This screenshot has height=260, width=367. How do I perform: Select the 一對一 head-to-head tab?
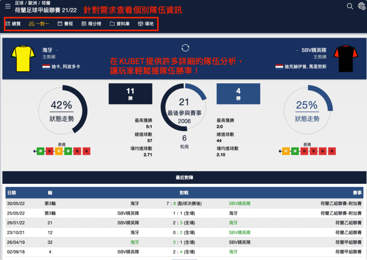coord(39,23)
